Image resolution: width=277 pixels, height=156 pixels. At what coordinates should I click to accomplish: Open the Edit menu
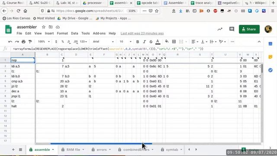coord(28,33)
